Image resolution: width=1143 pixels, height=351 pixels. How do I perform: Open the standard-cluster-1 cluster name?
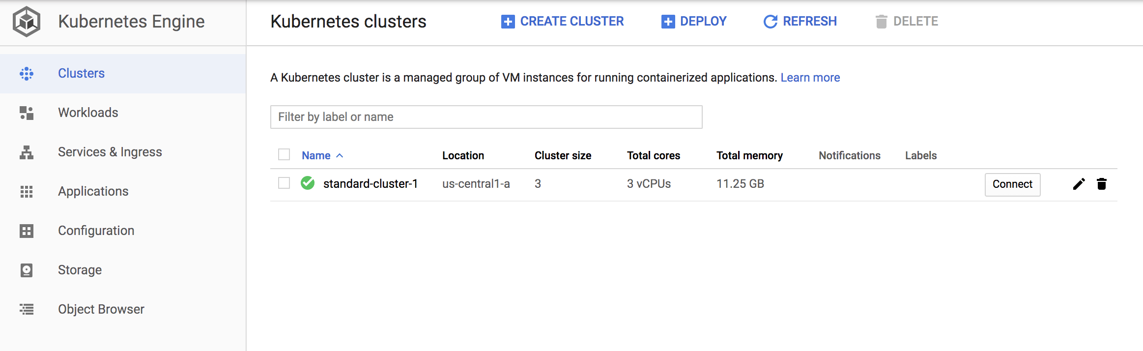371,184
